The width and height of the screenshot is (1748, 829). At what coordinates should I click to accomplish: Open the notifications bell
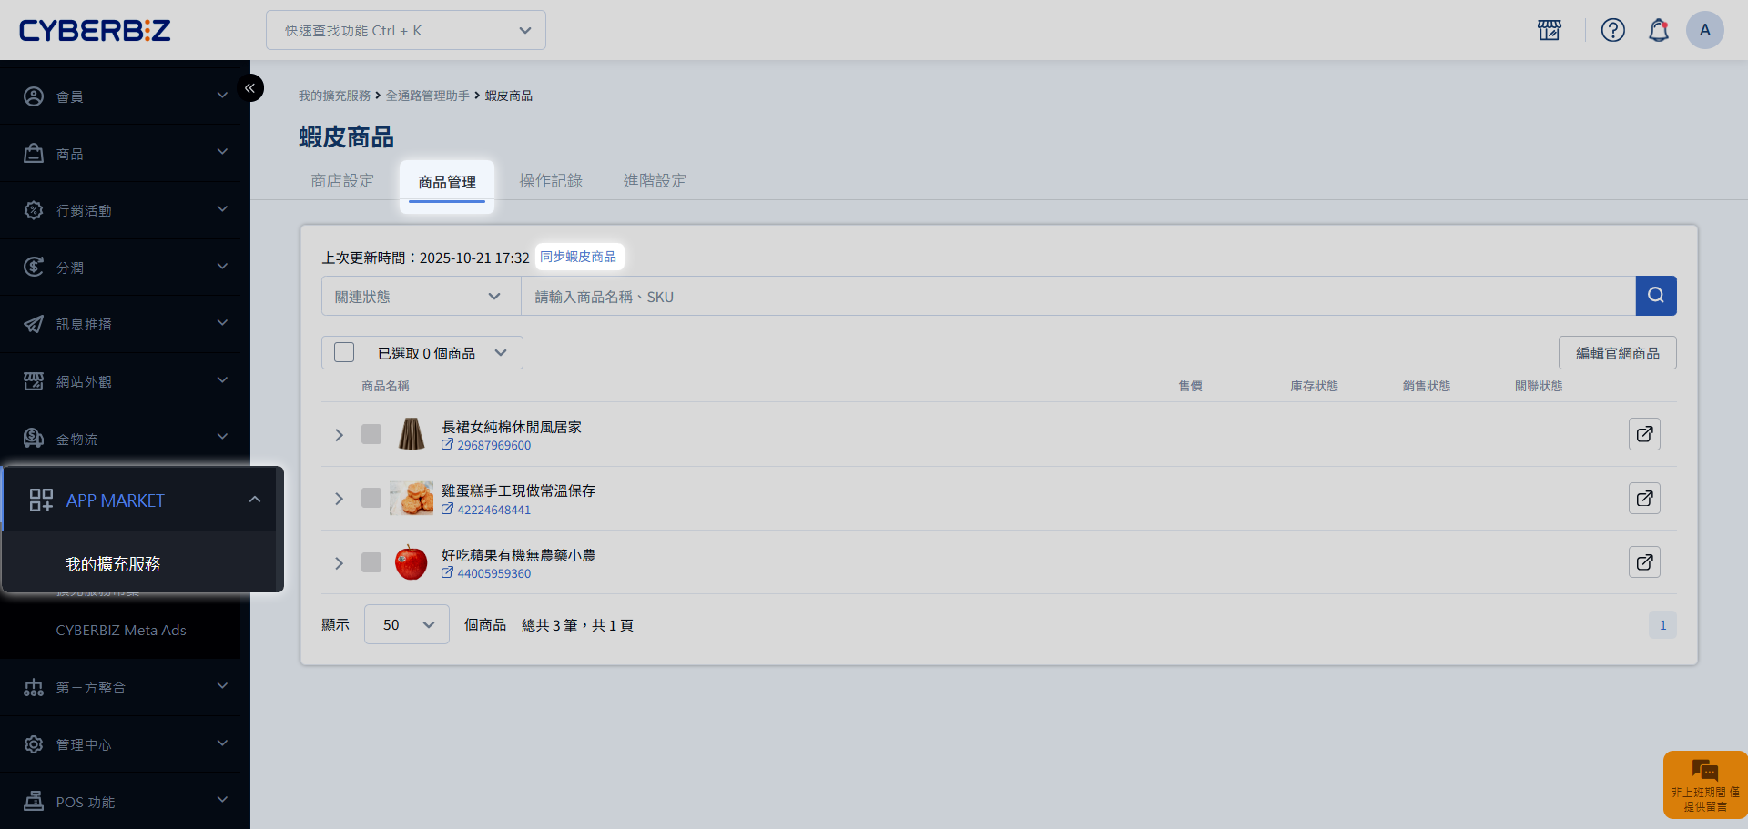[x=1658, y=30]
